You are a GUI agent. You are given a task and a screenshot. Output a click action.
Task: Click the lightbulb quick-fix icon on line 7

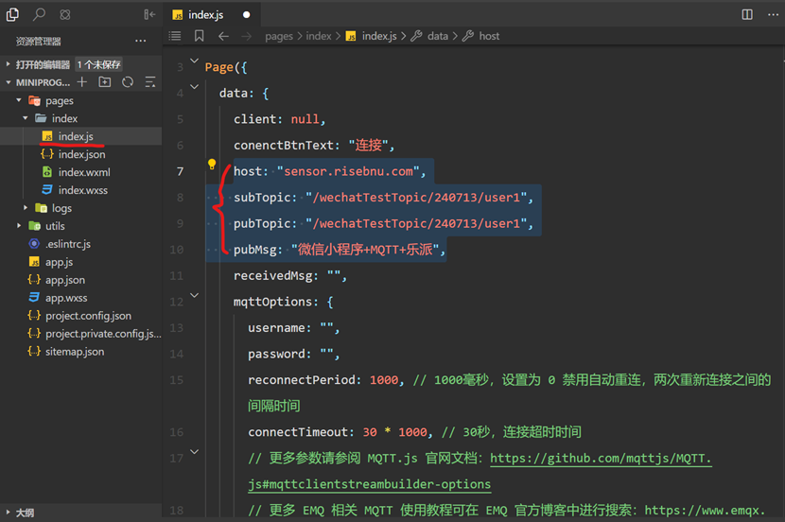click(x=212, y=164)
